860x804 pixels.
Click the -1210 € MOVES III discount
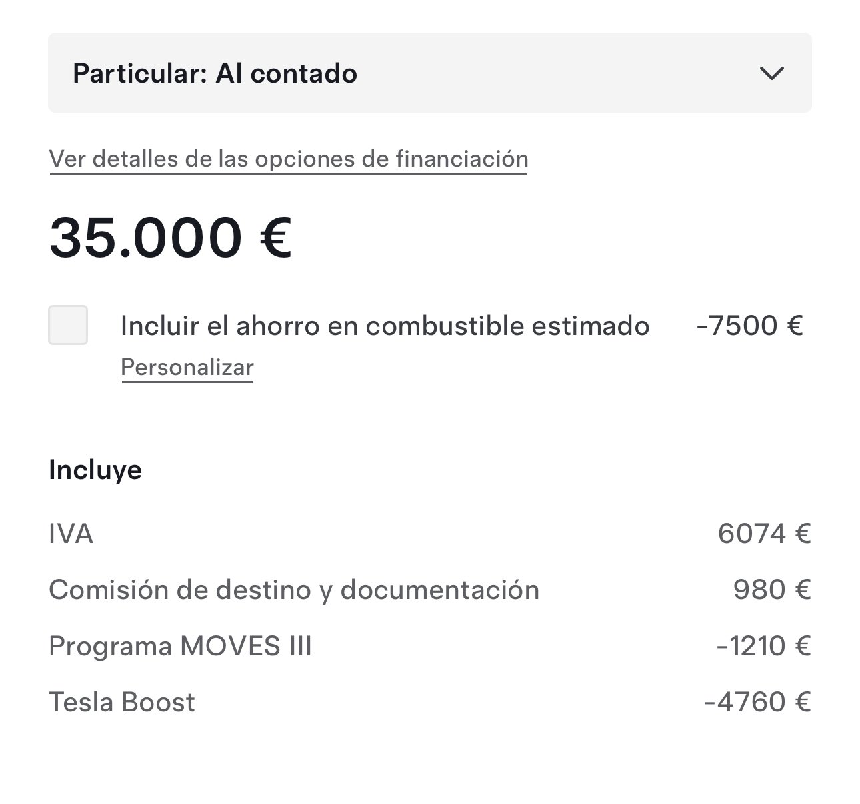tap(763, 646)
